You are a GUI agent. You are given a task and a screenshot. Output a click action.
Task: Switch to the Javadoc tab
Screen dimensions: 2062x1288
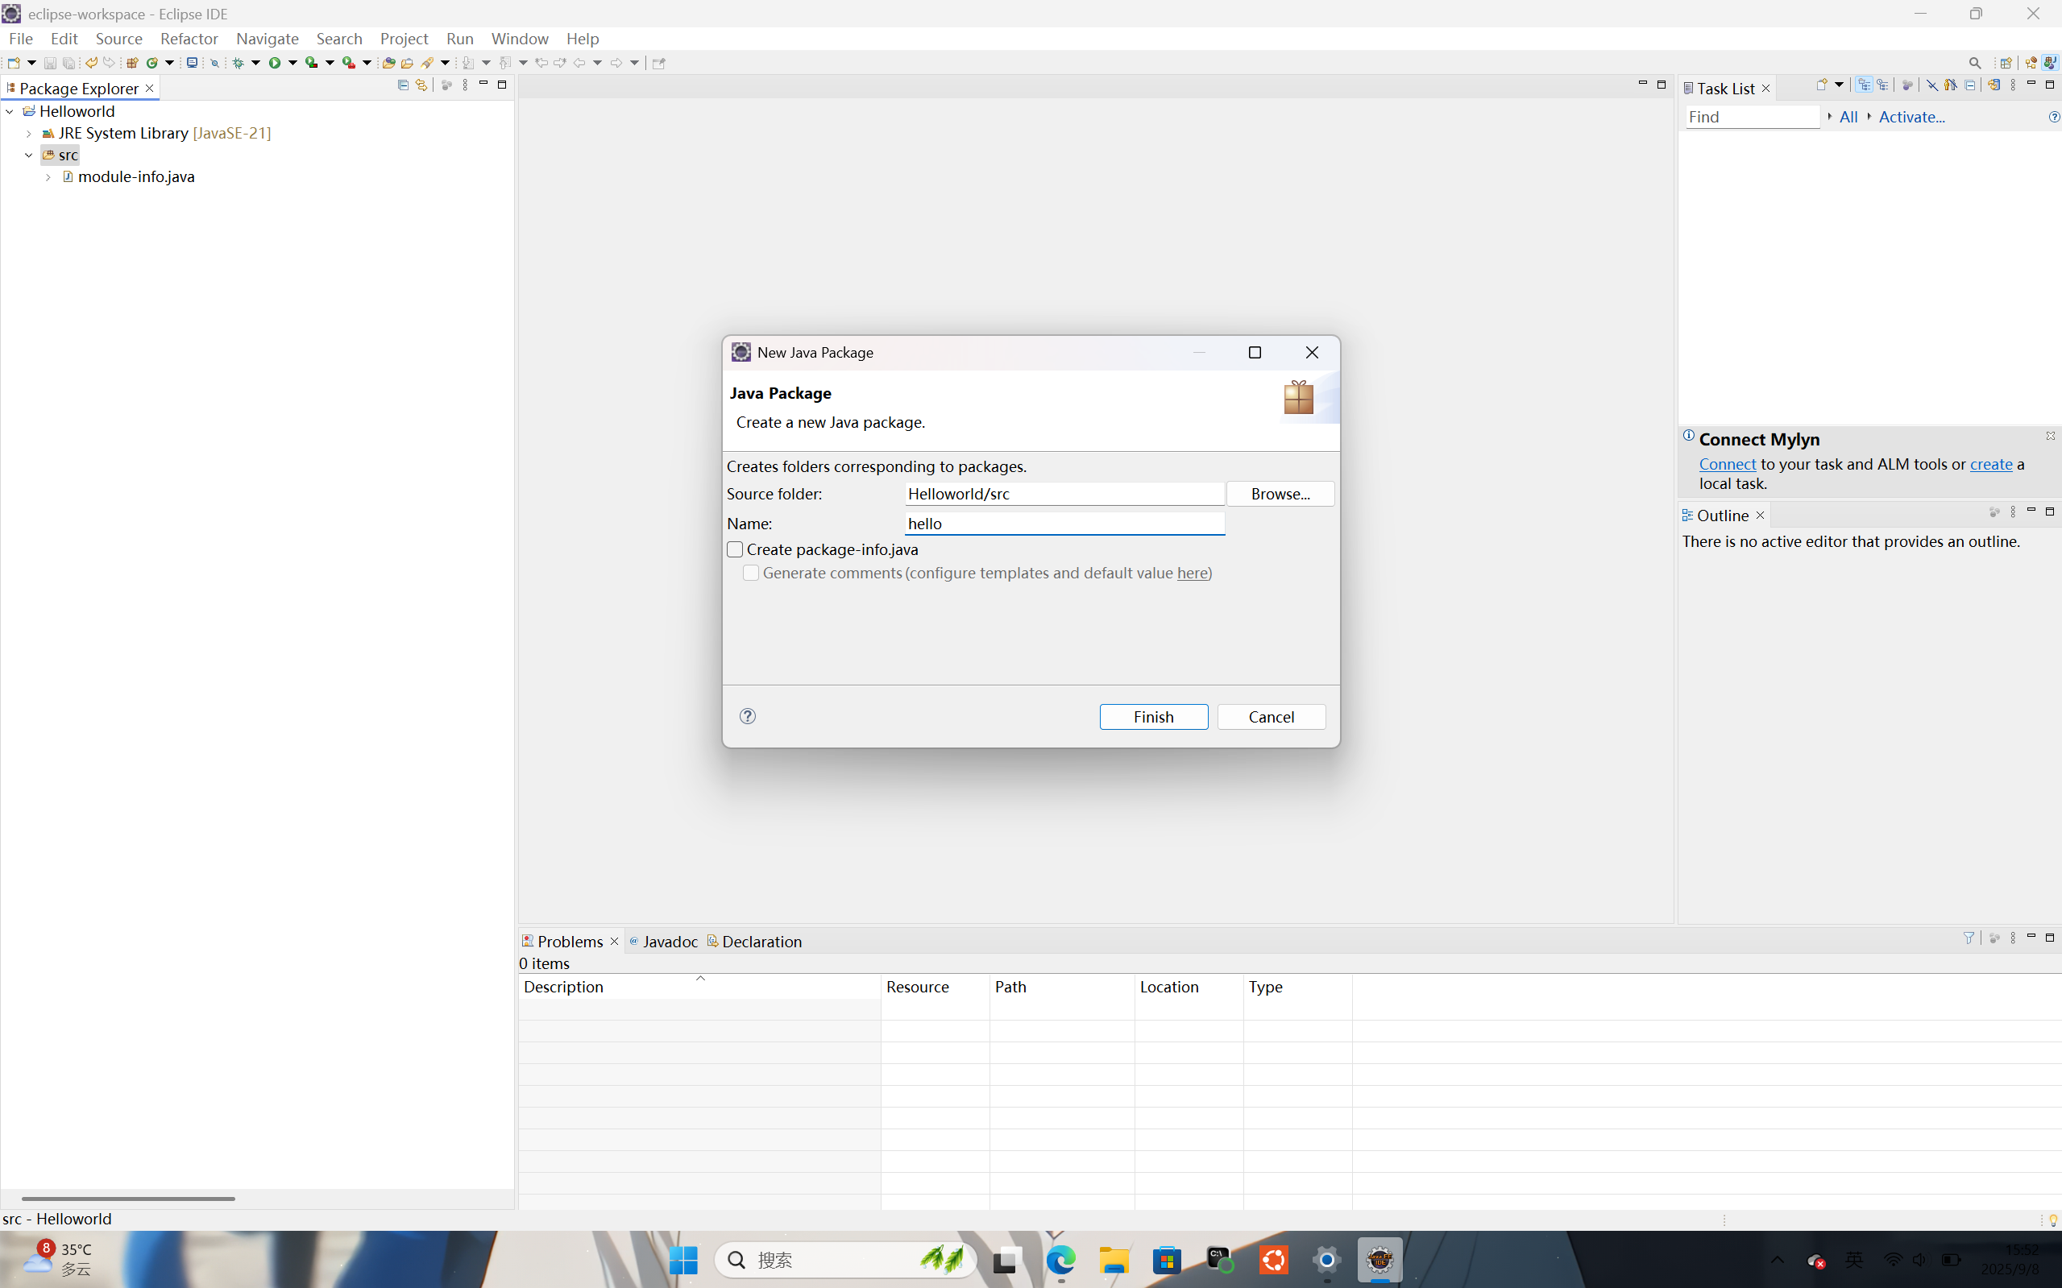670,941
